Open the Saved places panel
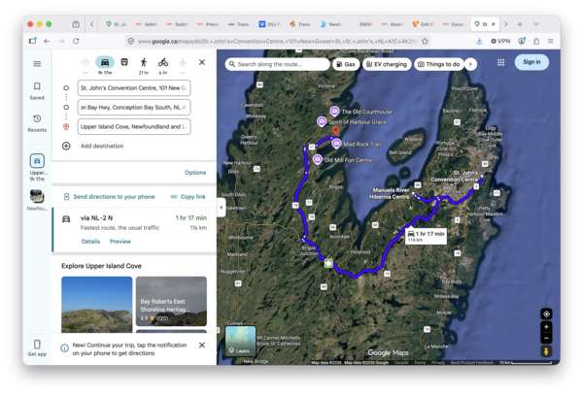583x395 pixels. click(37, 91)
